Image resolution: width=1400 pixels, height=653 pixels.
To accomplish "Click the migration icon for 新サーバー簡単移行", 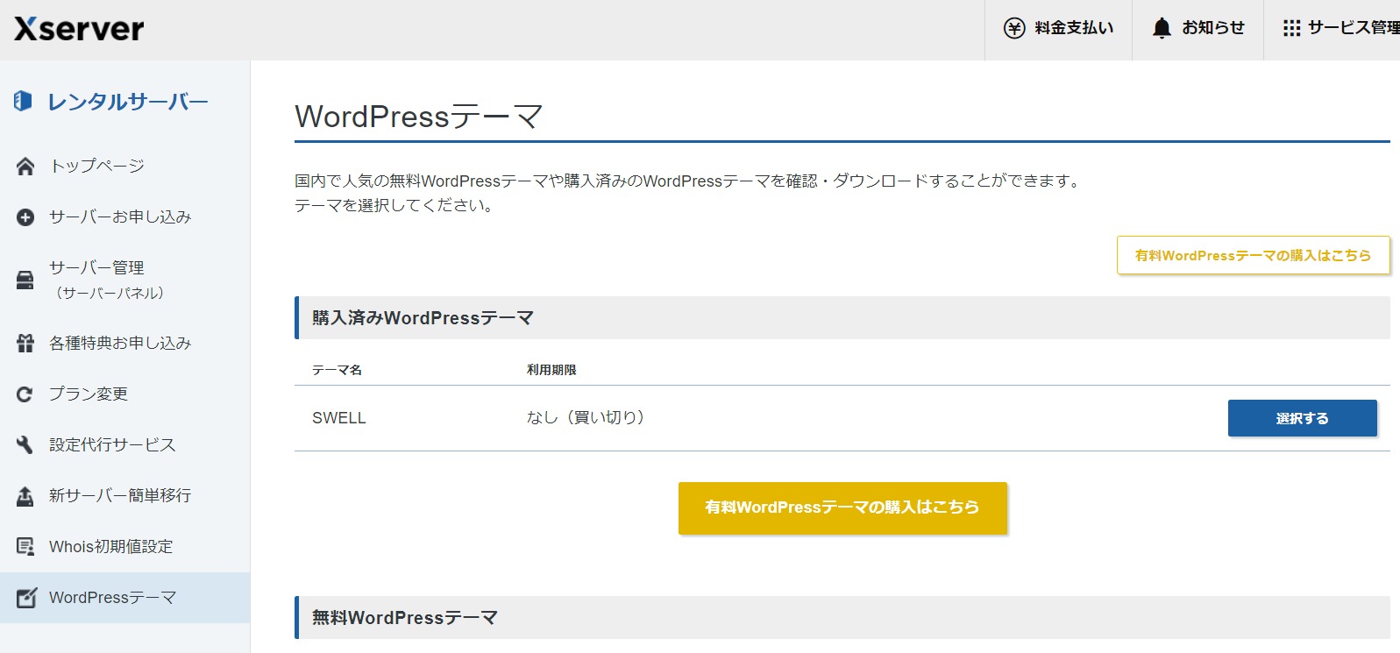I will (25, 496).
